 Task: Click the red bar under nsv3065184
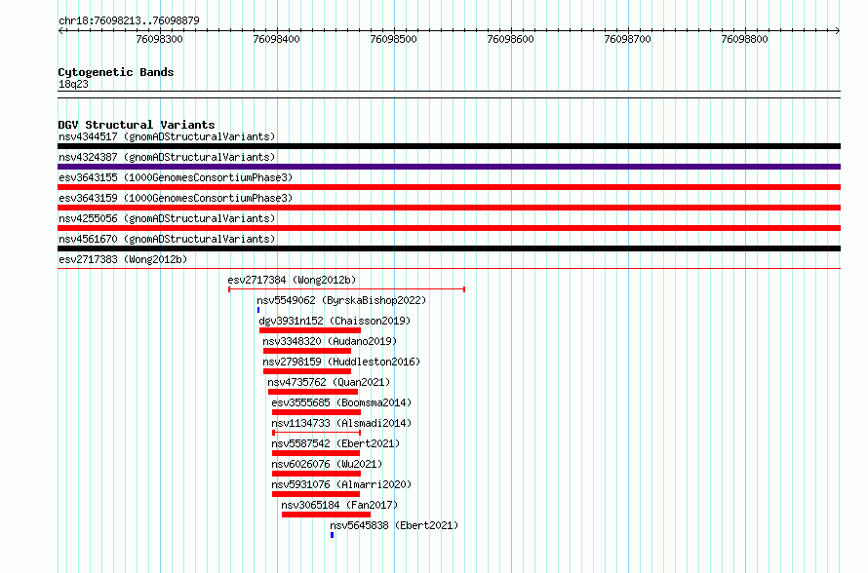coord(326,515)
